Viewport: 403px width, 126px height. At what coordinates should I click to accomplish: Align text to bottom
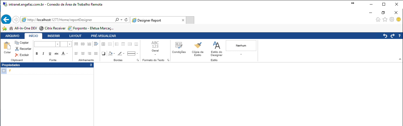tap(89, 44)
